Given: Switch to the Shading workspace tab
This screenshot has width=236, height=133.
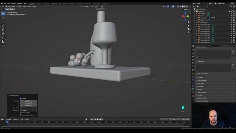Looking at the screenshot, I should (x=72, y=4).
